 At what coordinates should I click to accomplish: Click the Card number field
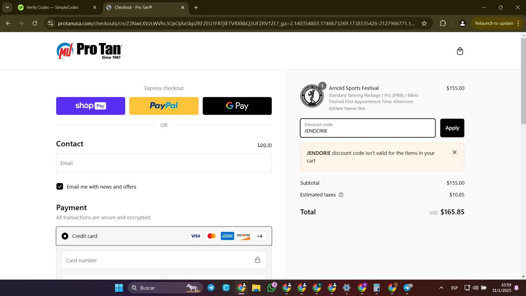point(164,260)
